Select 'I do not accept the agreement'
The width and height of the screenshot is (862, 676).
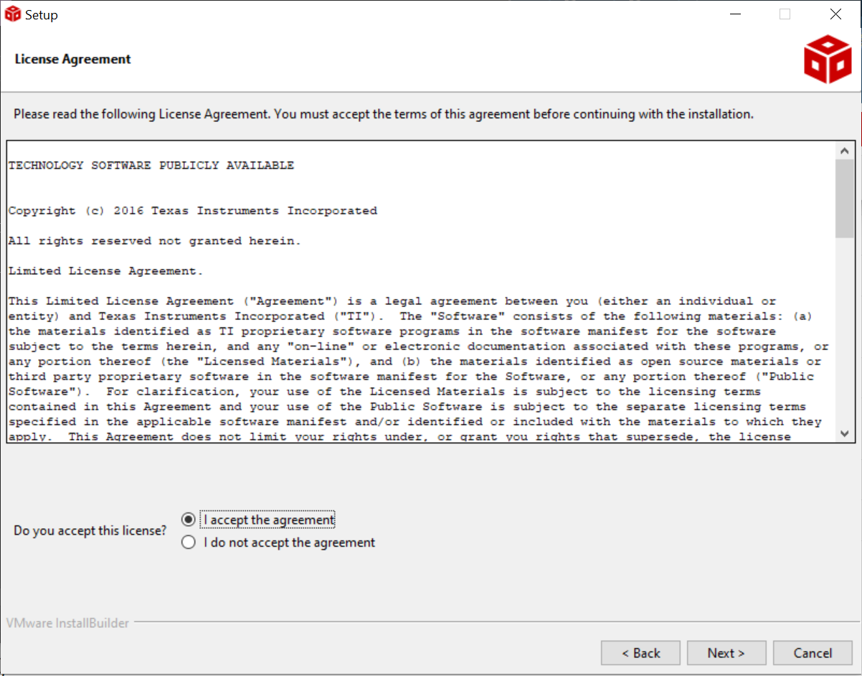click(188, 543)
